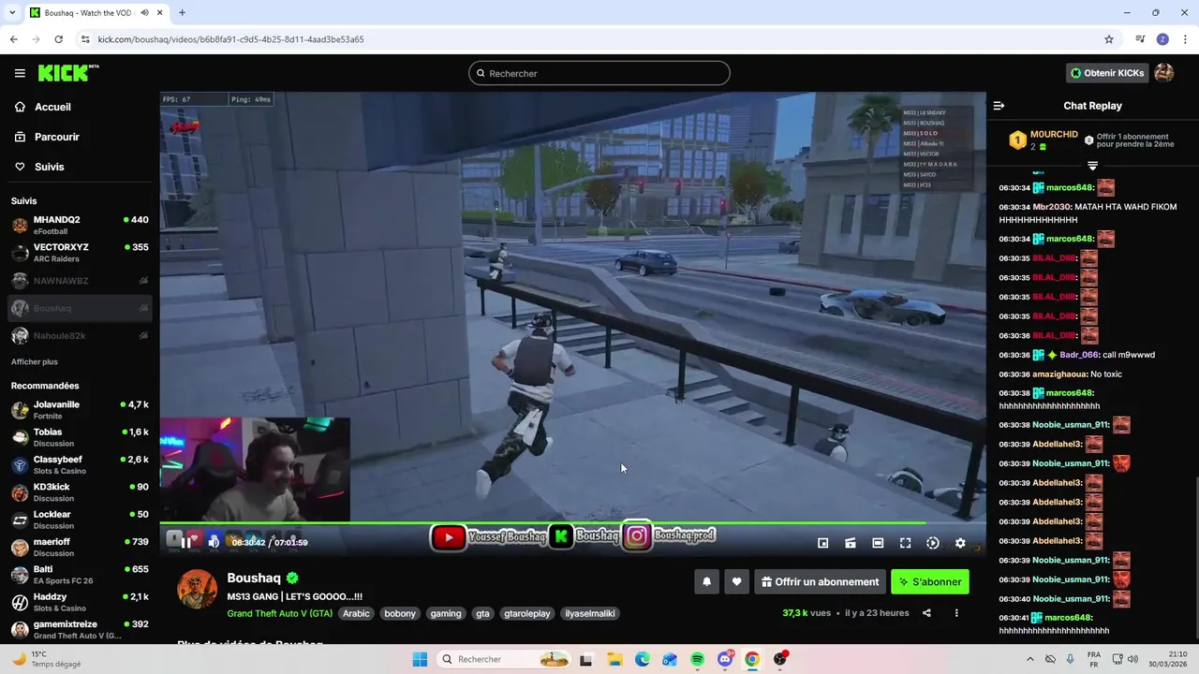Select the ilyaselmaliki tag
The width and height of the screenshot is (1199, 674).
click(x=589, y=613)
